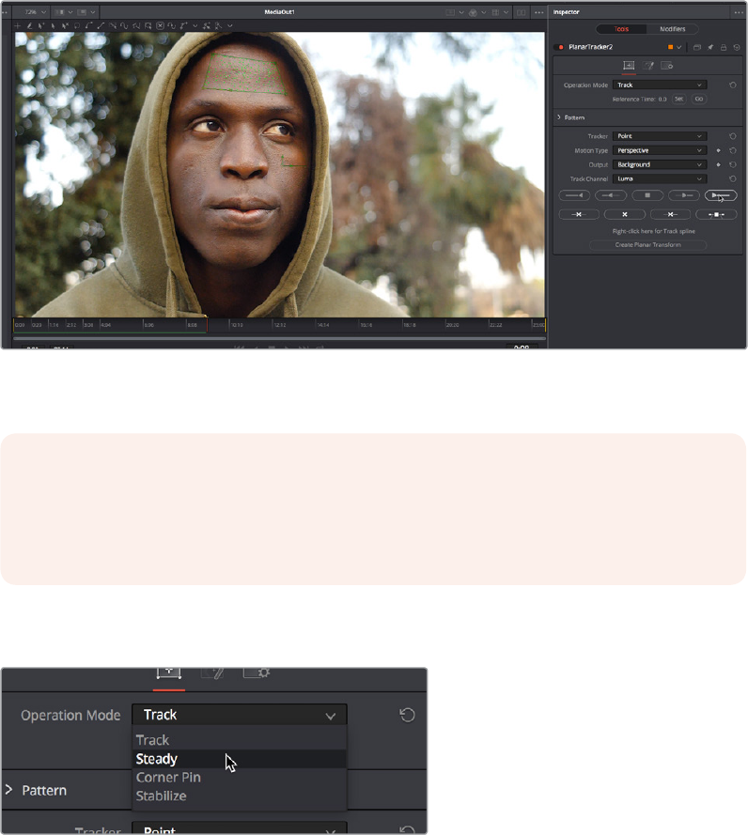Lock the PlanarTracker2 node
The width and height of the screenshot is (748, 835).
[724, 47]
